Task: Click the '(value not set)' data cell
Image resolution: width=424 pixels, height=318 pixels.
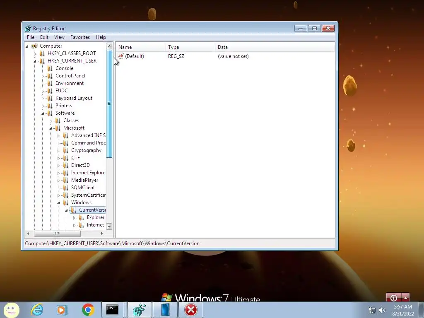Action: (x=233, y=56)
